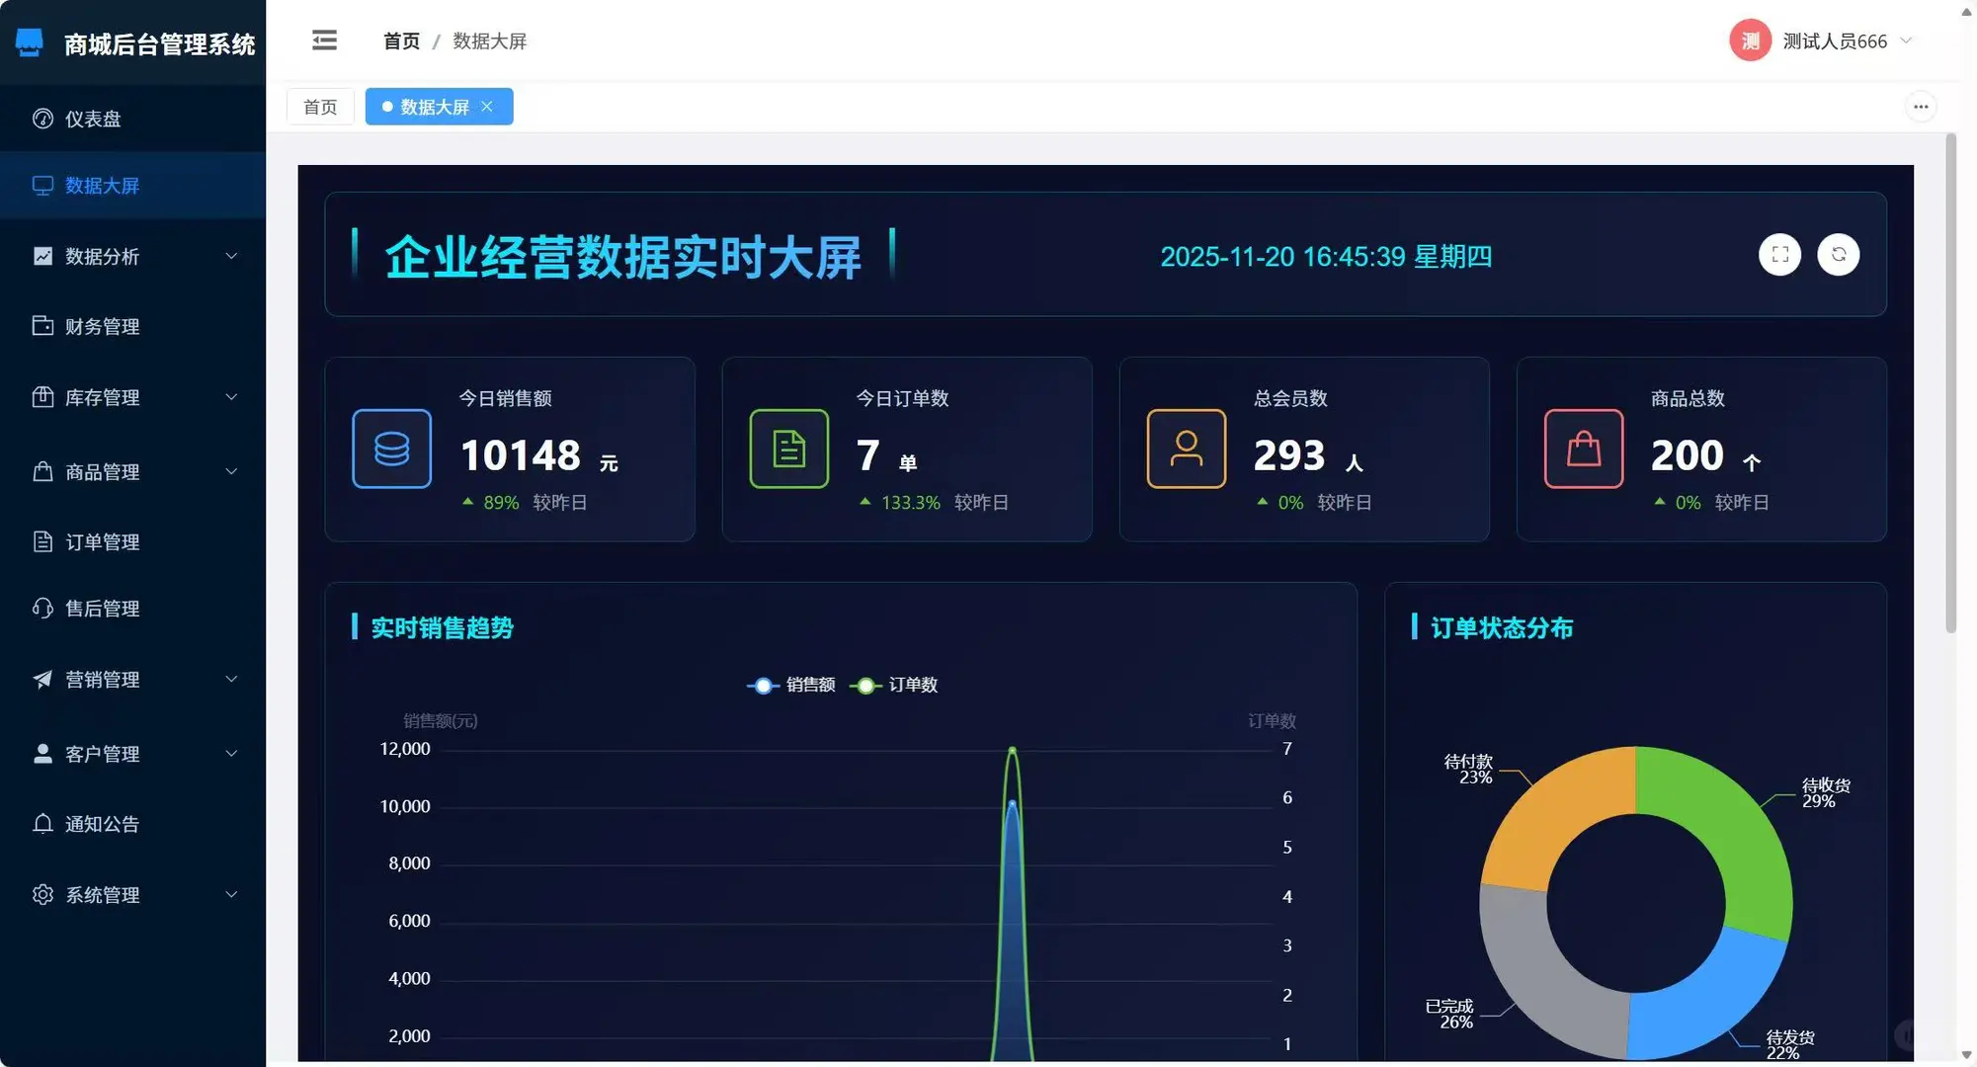The image size is (1977, 1067).
Task: Select the 数据大屏 sidebar item
Action: pyautogui.click(x=101, y=186)
